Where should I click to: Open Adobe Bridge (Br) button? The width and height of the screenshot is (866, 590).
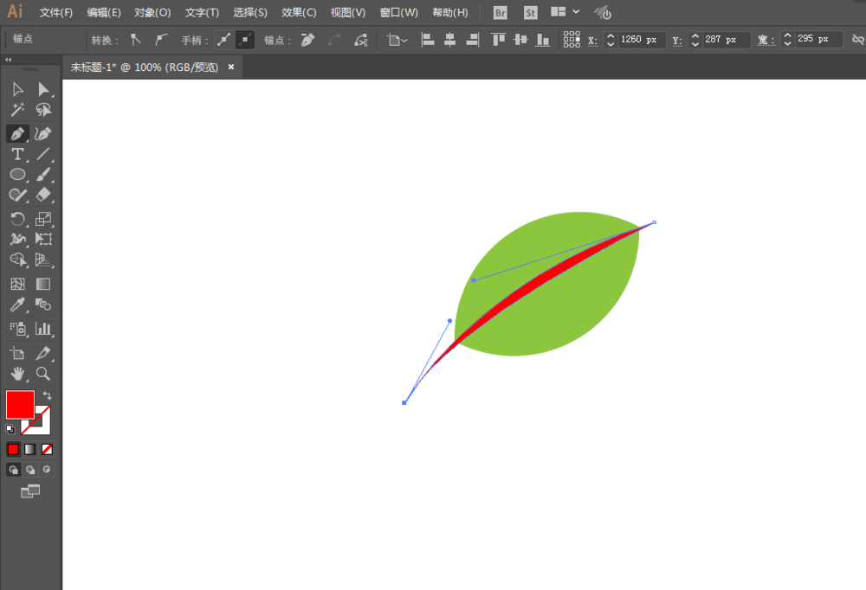pos(501,13)
